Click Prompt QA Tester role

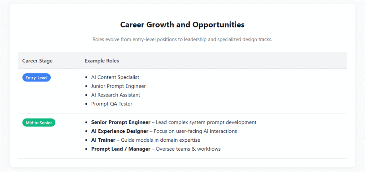(112, 104)
